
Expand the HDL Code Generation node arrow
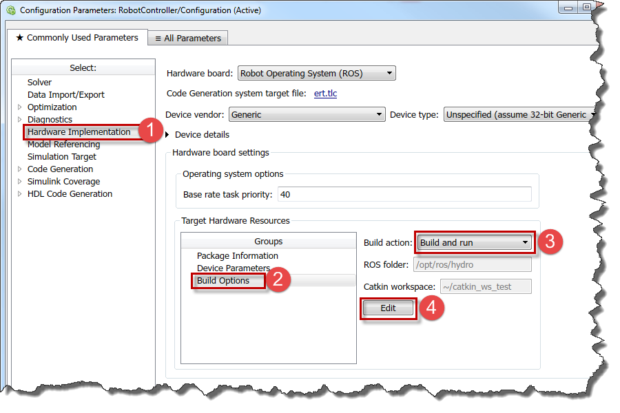(20, 193)
